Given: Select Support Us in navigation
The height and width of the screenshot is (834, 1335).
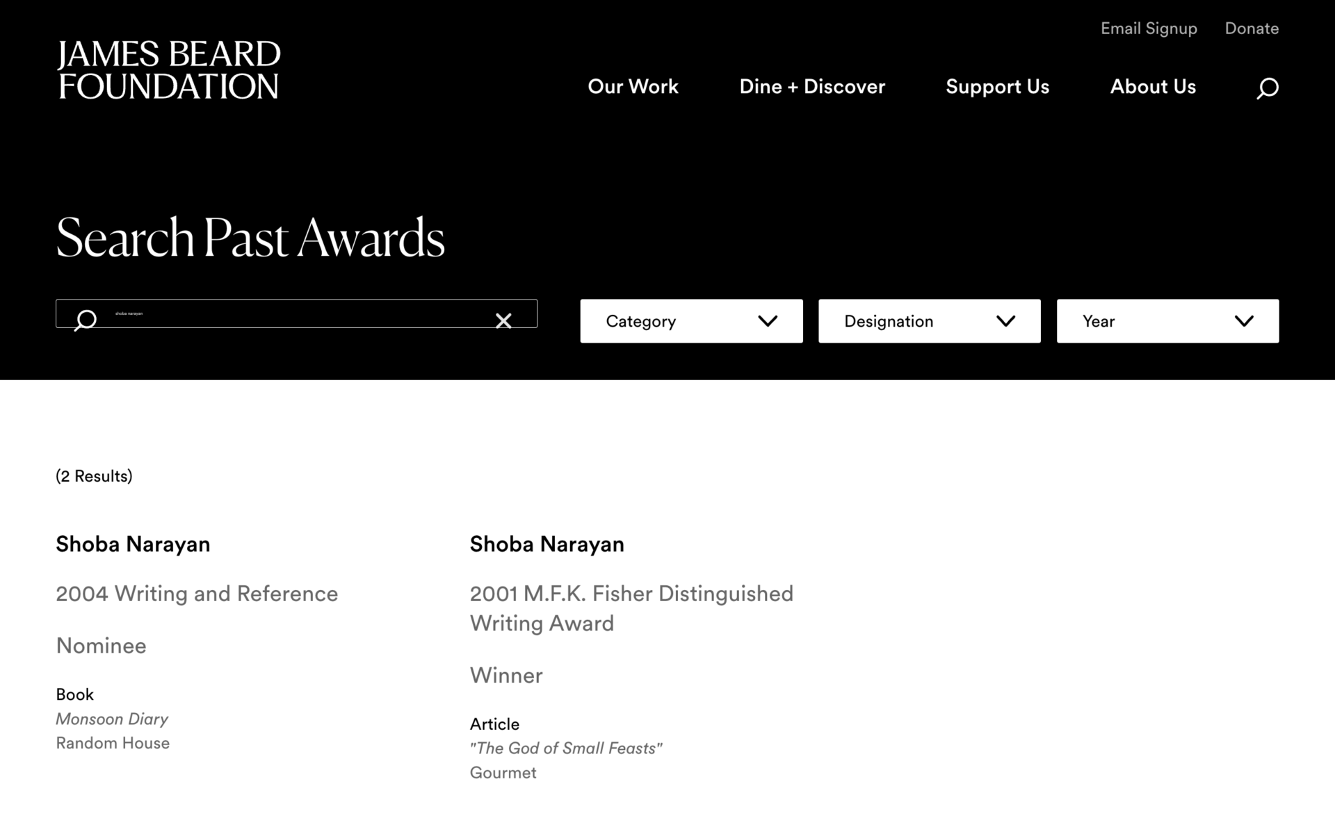Looking at the screenshot, I should pos(997,87).
